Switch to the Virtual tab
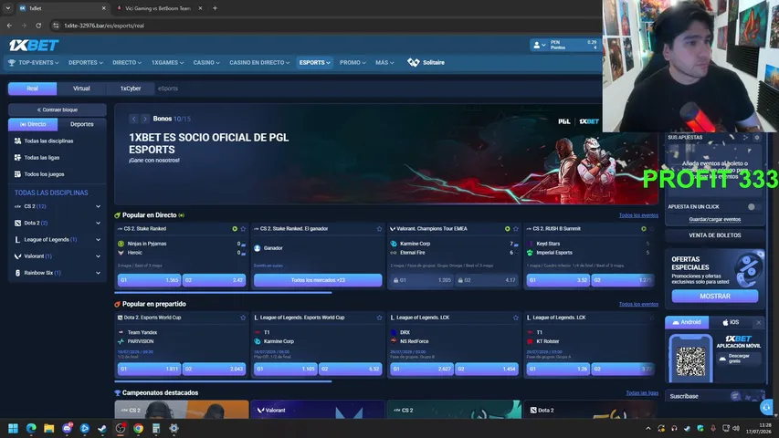This screenshot has height=438, width=779. pos(81,89)
